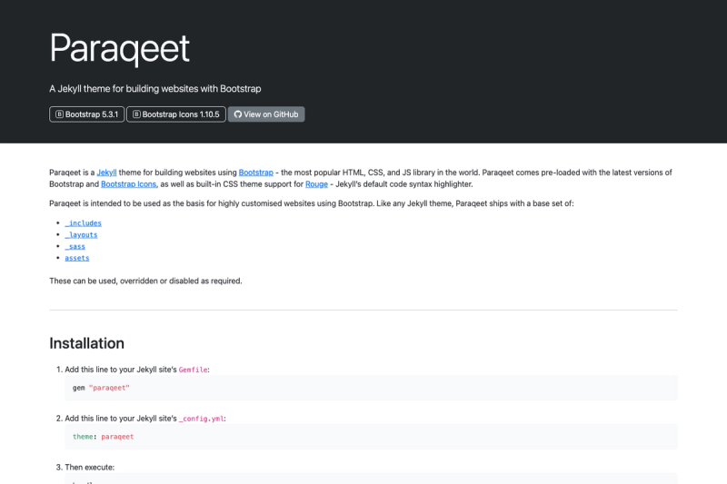Click the 'Then execute:' step text
Image resolution: width=727 pixels, height=484 pixels.
point(89,468)
